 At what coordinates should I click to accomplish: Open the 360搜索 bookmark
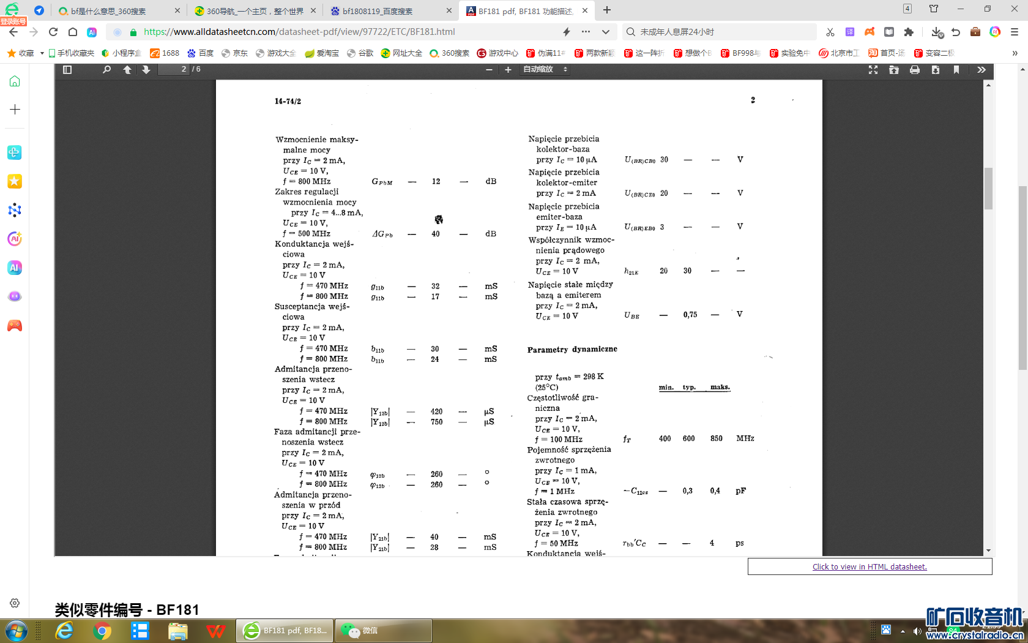(x=450, y=53)
